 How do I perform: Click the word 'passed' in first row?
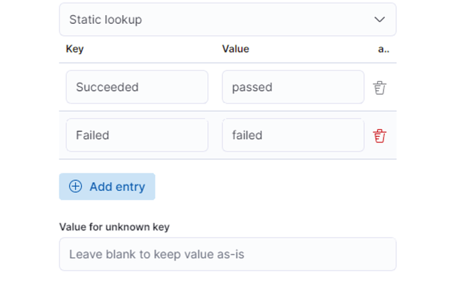pos(252,87)
